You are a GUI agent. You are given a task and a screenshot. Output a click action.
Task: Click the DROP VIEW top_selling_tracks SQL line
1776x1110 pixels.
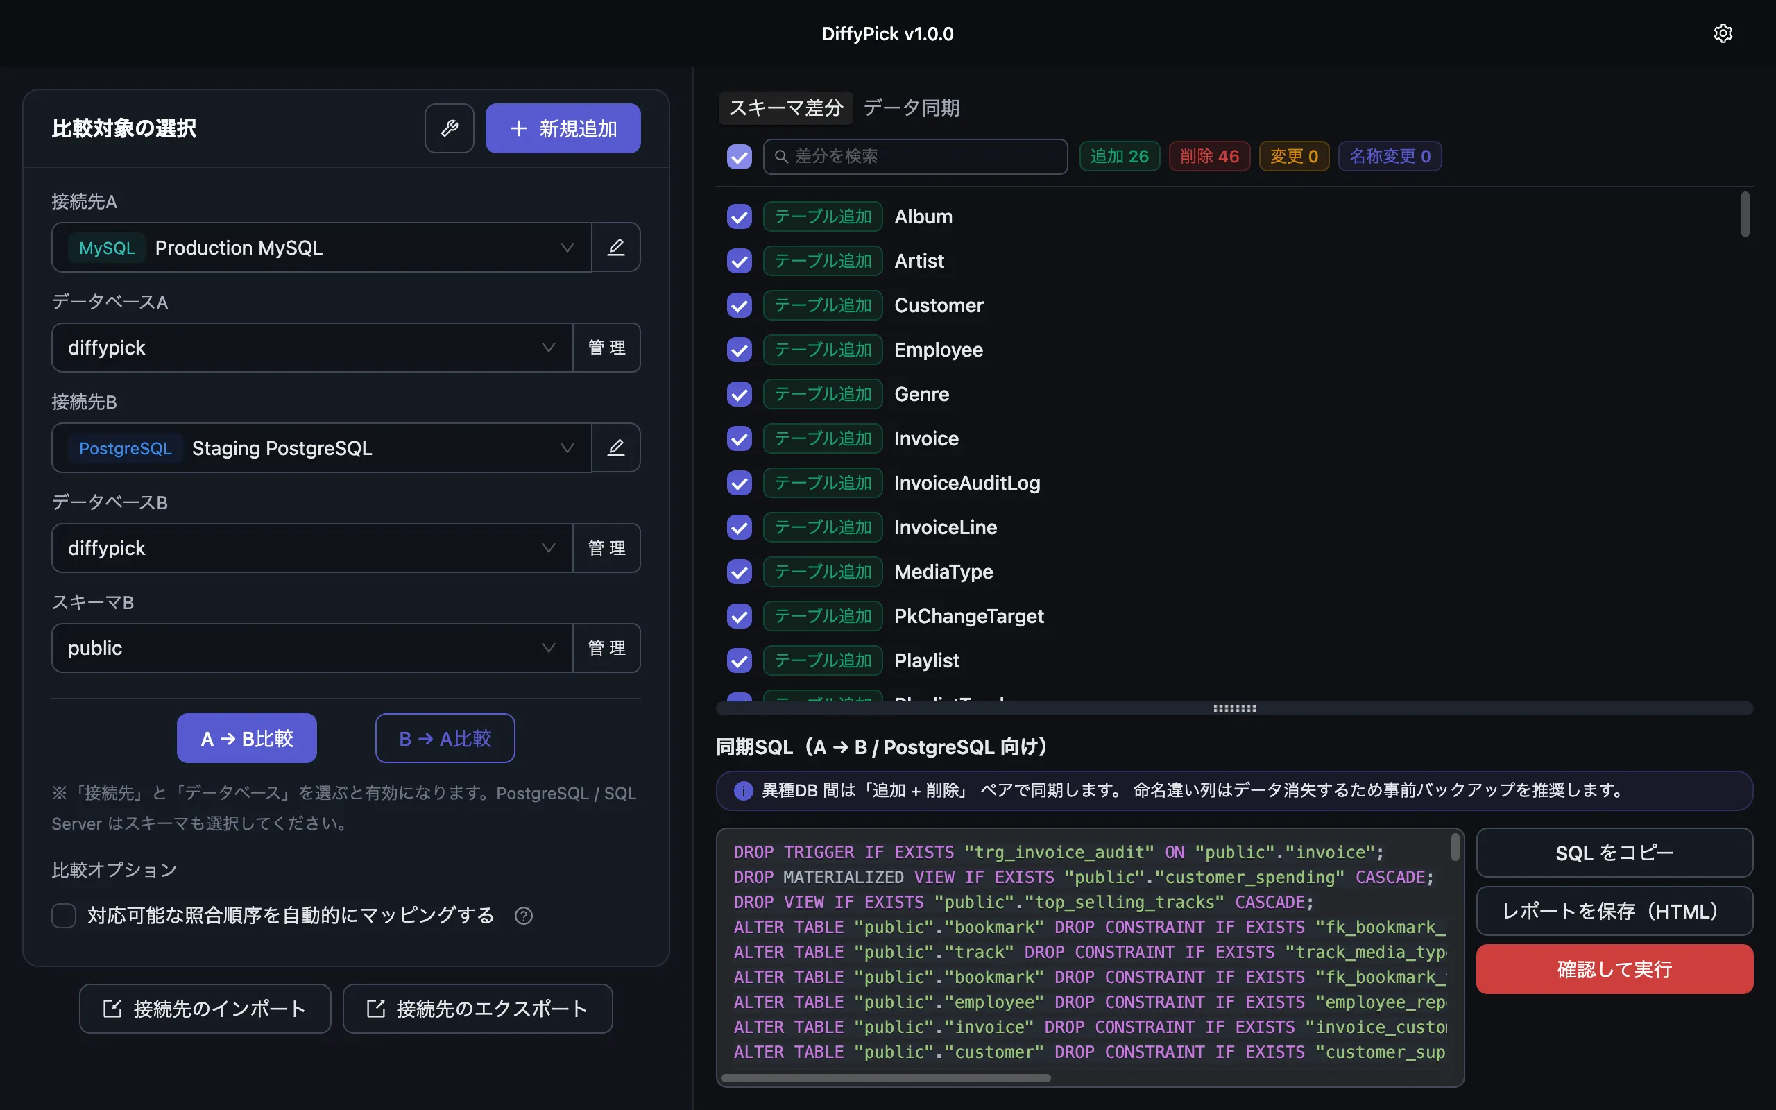(x=1023, y=903)
